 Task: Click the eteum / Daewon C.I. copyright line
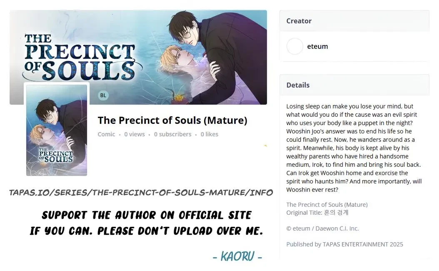pyautogui.click(x=322, y=228)
